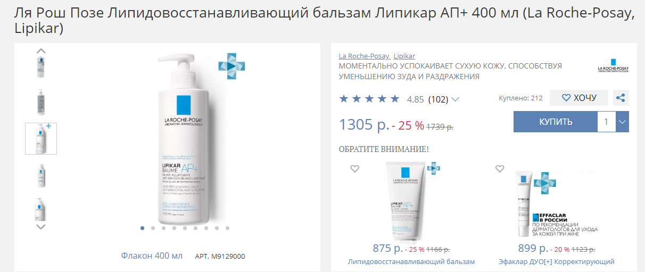Expand the reviews chevron next to (102)

click(x=455, y=99)
